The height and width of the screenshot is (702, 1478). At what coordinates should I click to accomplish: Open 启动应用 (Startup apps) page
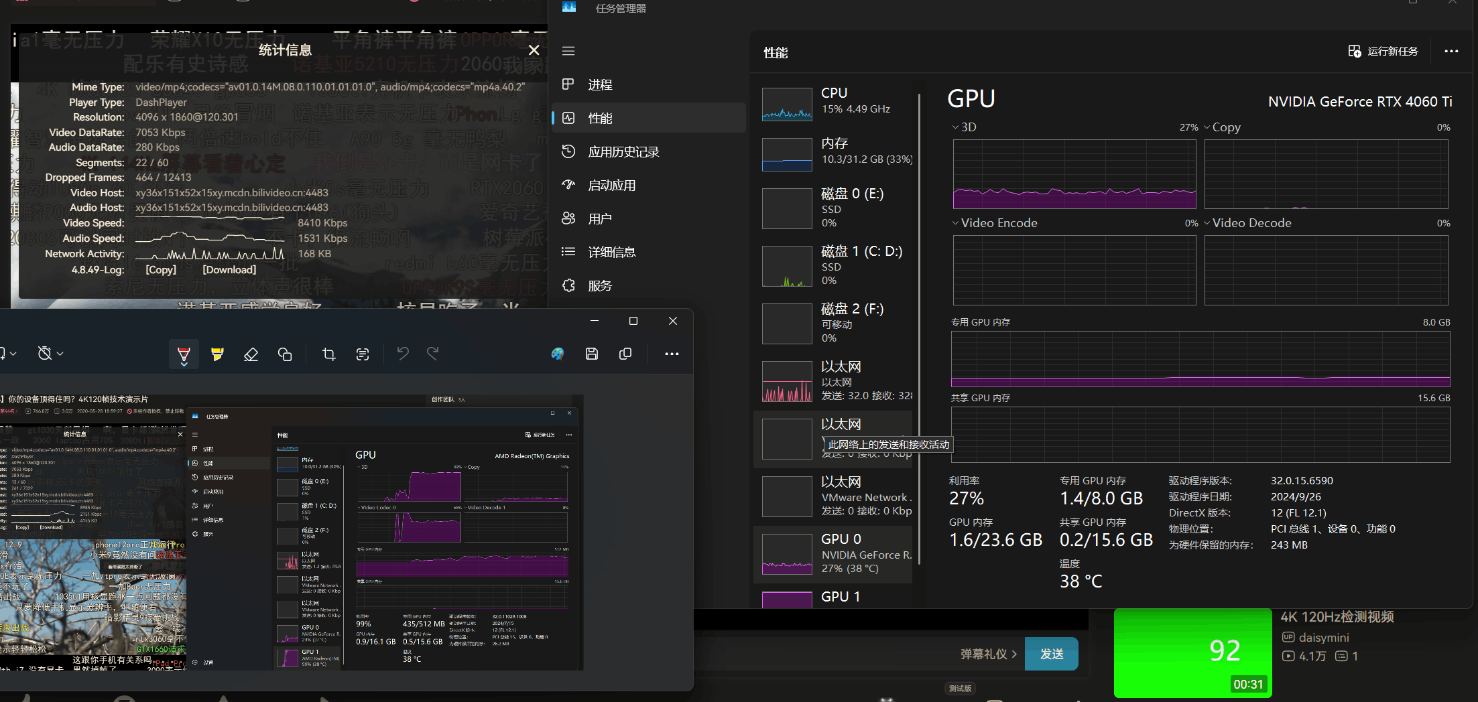pyautogui.click(x=649, y=185)
